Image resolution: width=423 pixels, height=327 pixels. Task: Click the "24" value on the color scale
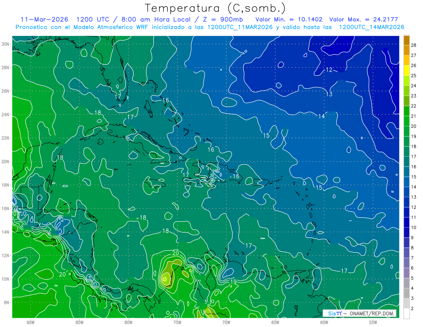[413, 86]
